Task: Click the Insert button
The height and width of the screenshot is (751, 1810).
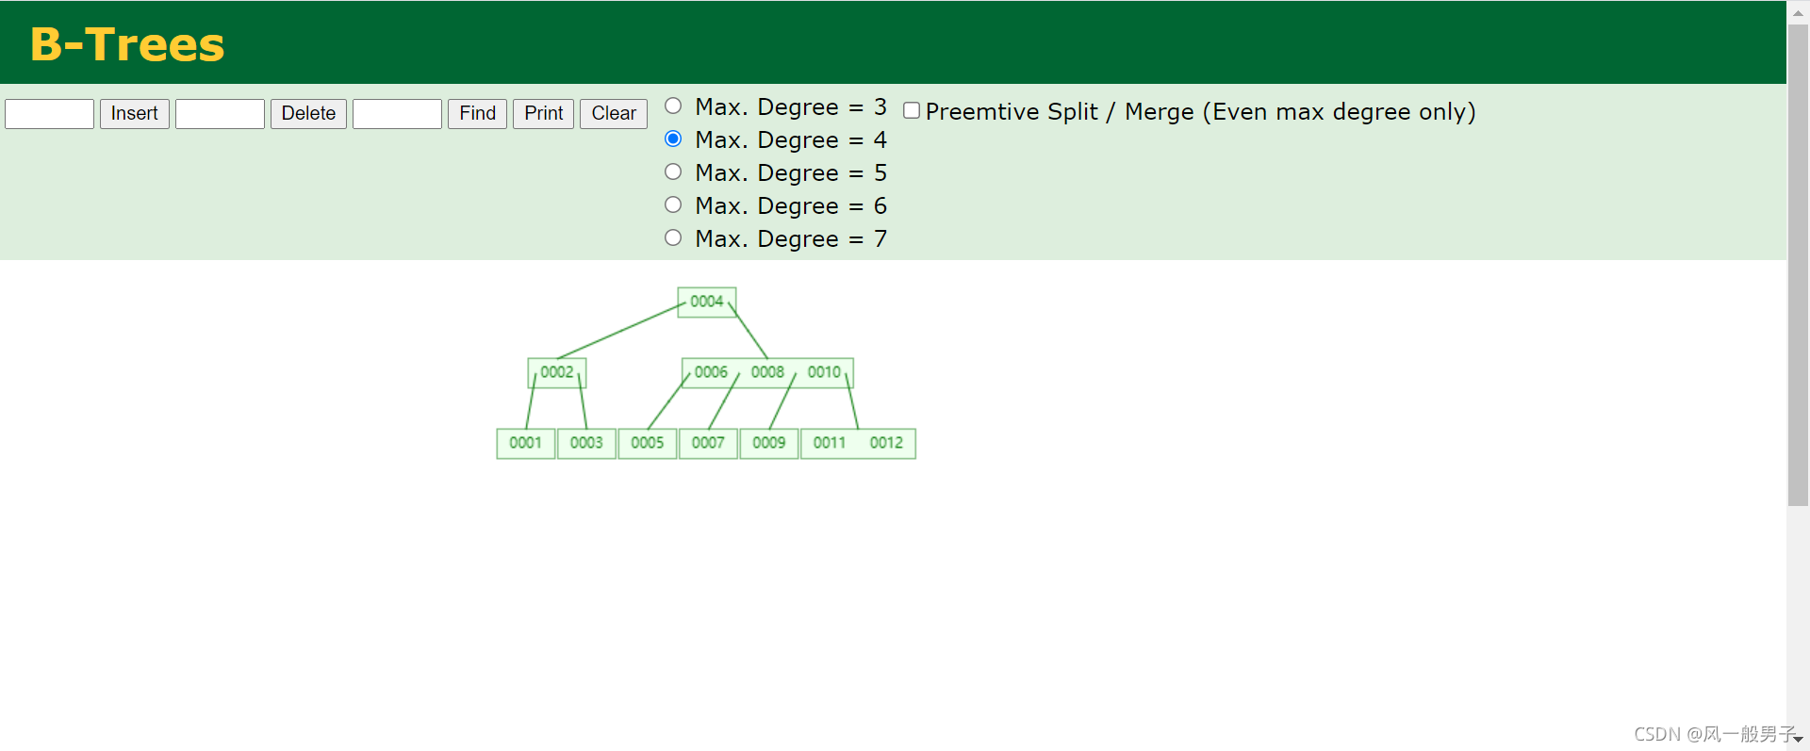Action: point(134,114)
